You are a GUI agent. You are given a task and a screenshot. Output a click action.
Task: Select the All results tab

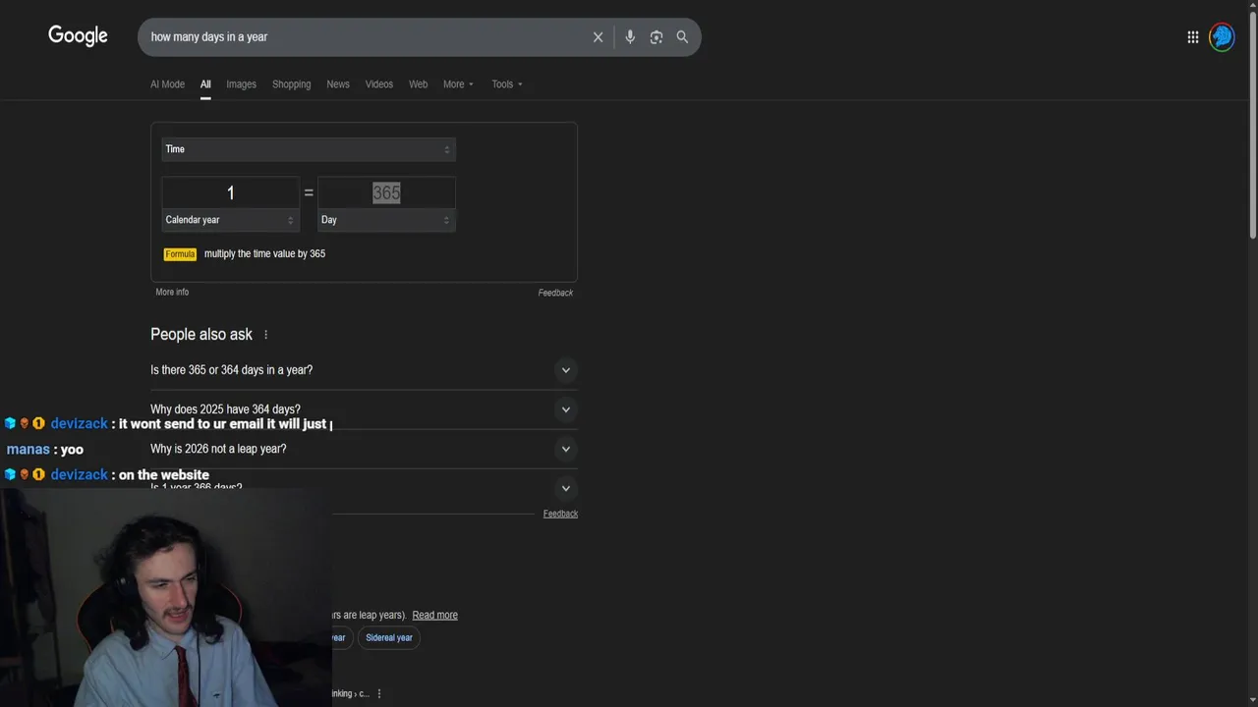205,84
